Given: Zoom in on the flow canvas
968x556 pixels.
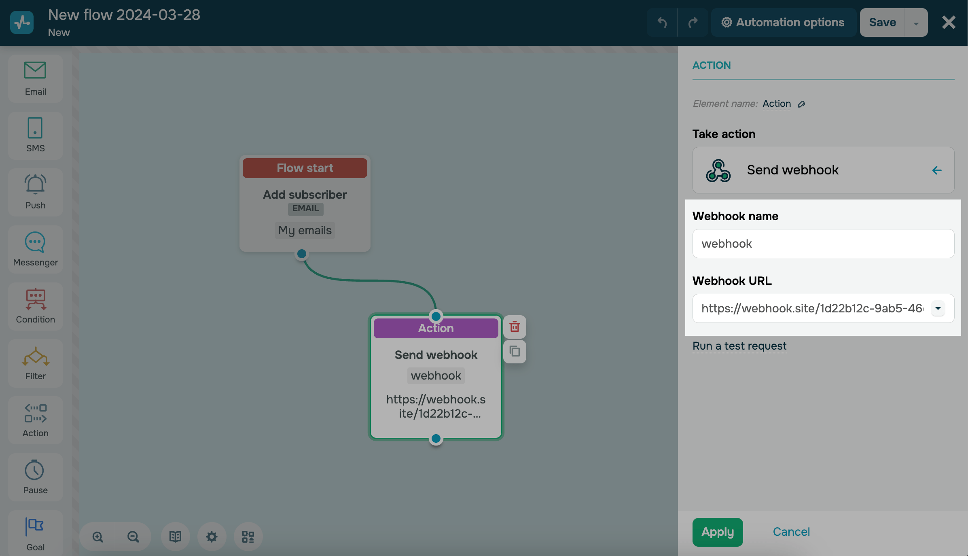Looking at the screenshot, I should [x=97, y=537].
